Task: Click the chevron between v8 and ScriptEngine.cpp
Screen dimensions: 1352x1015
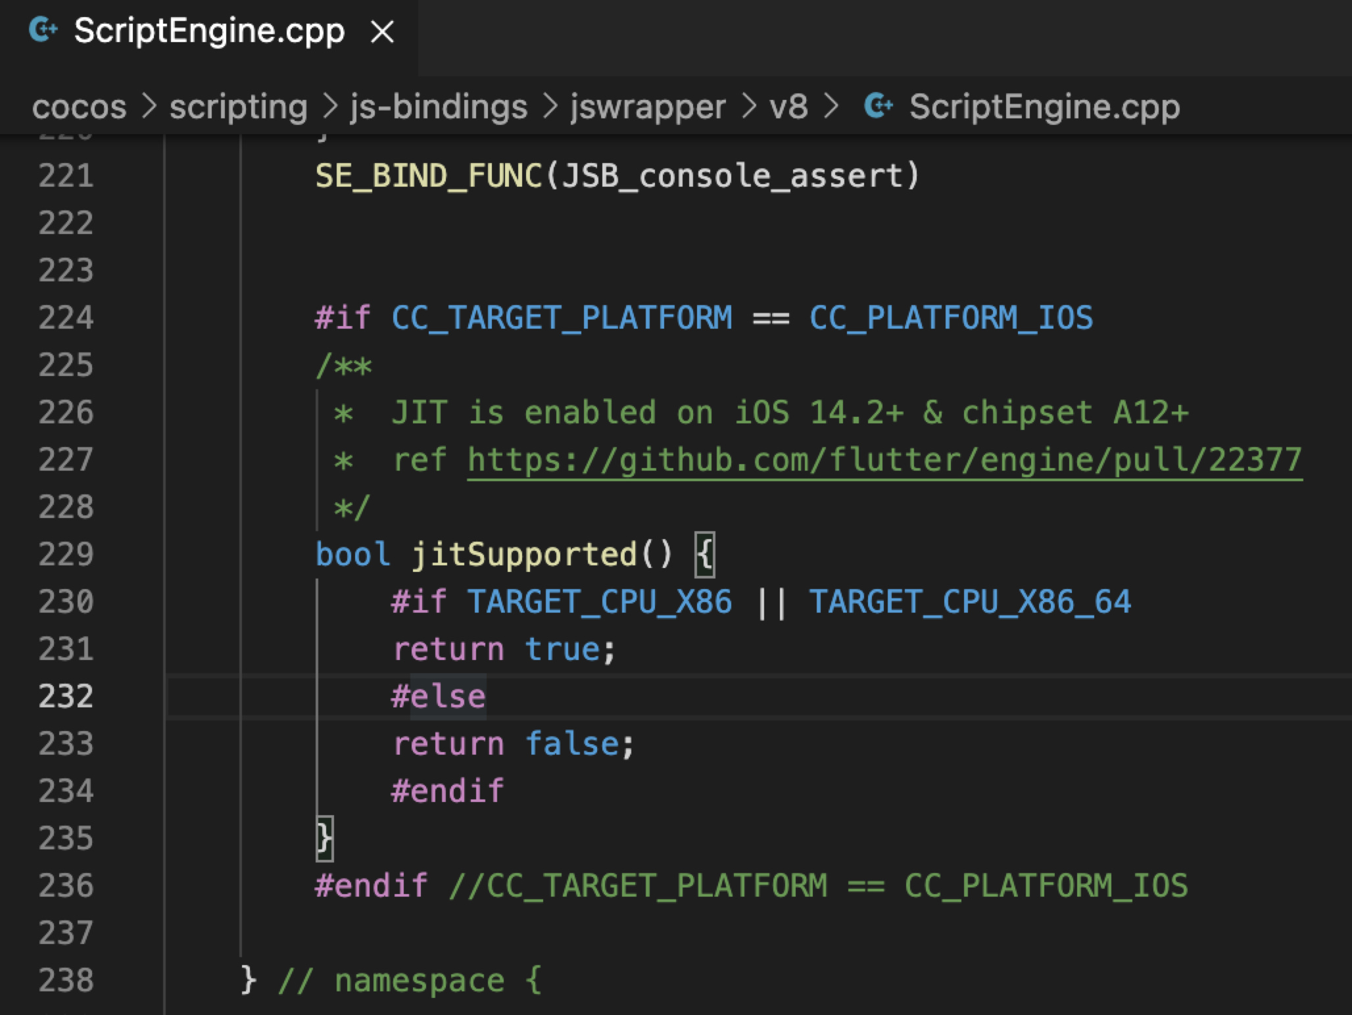Action: pyautogui.click(x=832, y=106)
